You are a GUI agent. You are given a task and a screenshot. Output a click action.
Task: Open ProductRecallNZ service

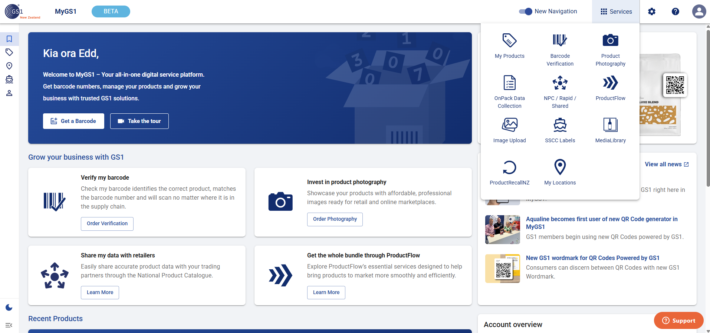click(x=509, y=173)
